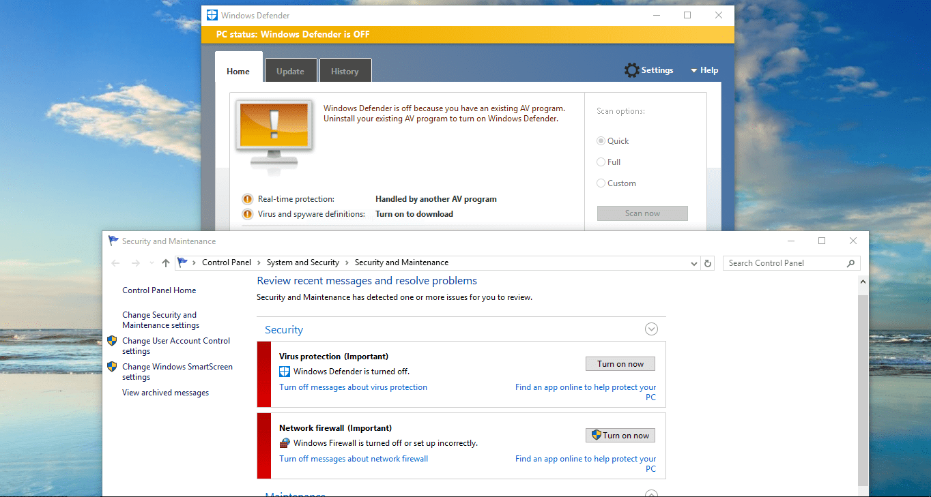The height and width of the screenshot is (497, 931).
Task: Click the 'Handled by another AV program' text
Action: coord(436,199)
